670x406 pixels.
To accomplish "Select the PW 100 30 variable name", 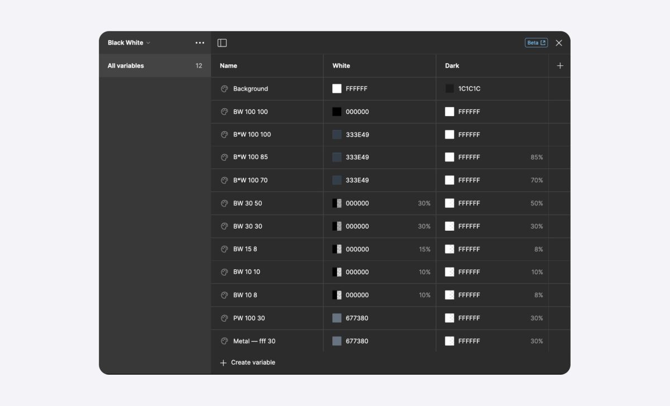I will point(249,318).
